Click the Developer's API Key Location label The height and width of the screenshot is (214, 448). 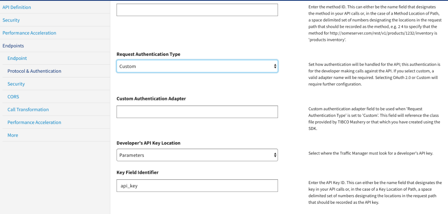(148, 143)
